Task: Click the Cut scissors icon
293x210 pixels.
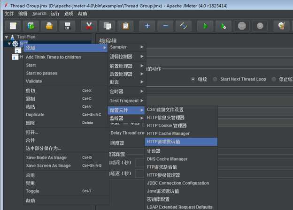Action: tap(89, 26)
